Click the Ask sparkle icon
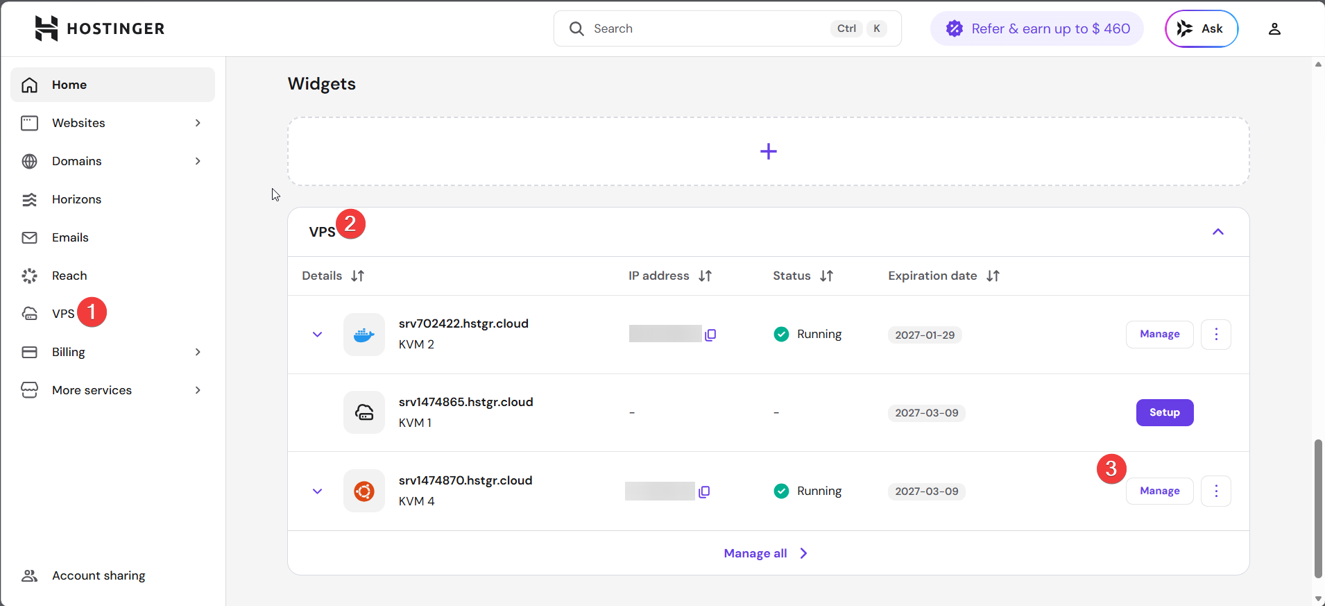This screenshot has height=606, width=1325. [1185, 28]
